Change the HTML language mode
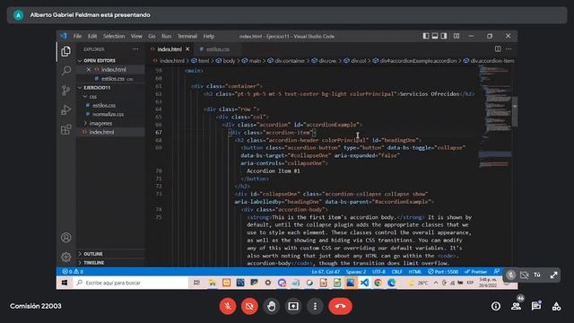 (x=414, y=272)
